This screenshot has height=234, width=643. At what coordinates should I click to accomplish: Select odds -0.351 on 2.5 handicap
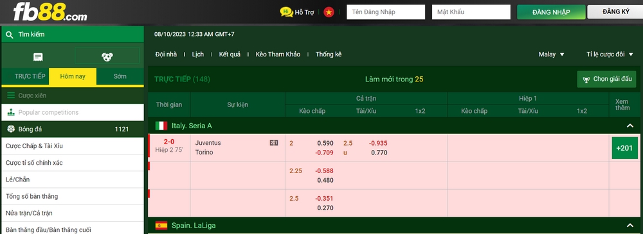tap(324, 198)
